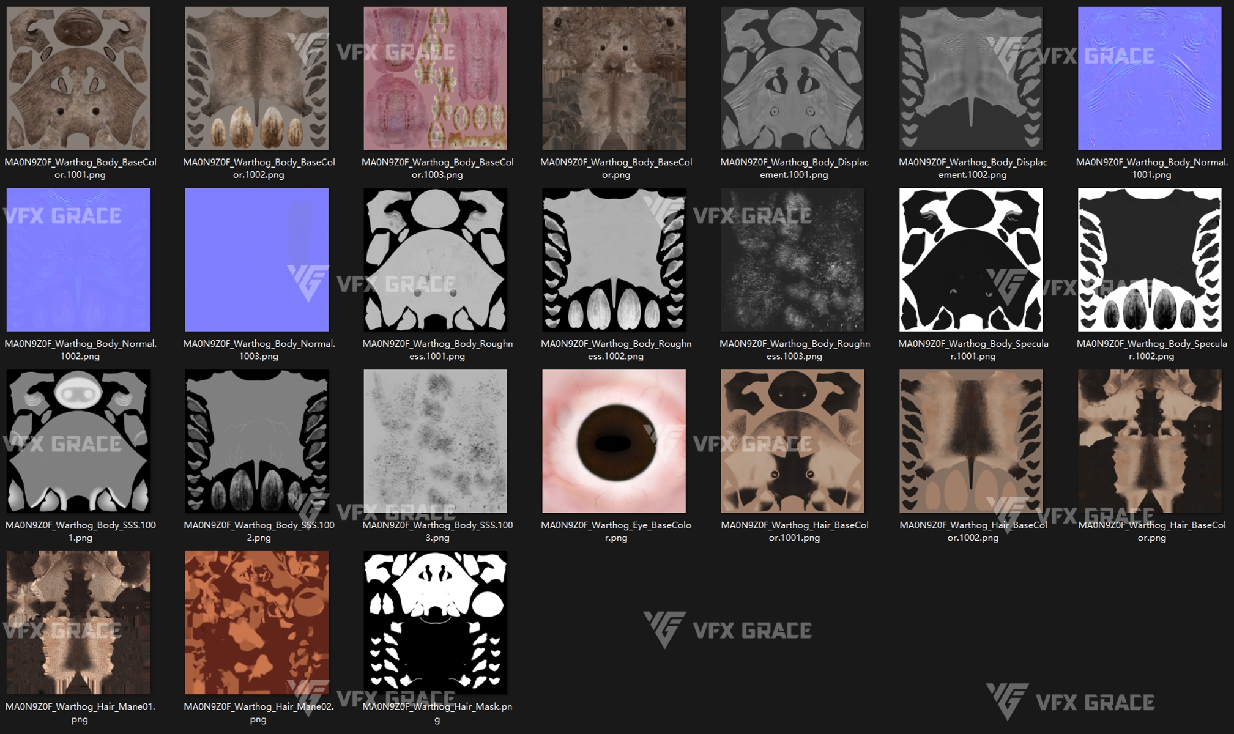Click the Warthog_Hair_Mask.png black-white mask
1234x734 pixels.
[435, 623]
